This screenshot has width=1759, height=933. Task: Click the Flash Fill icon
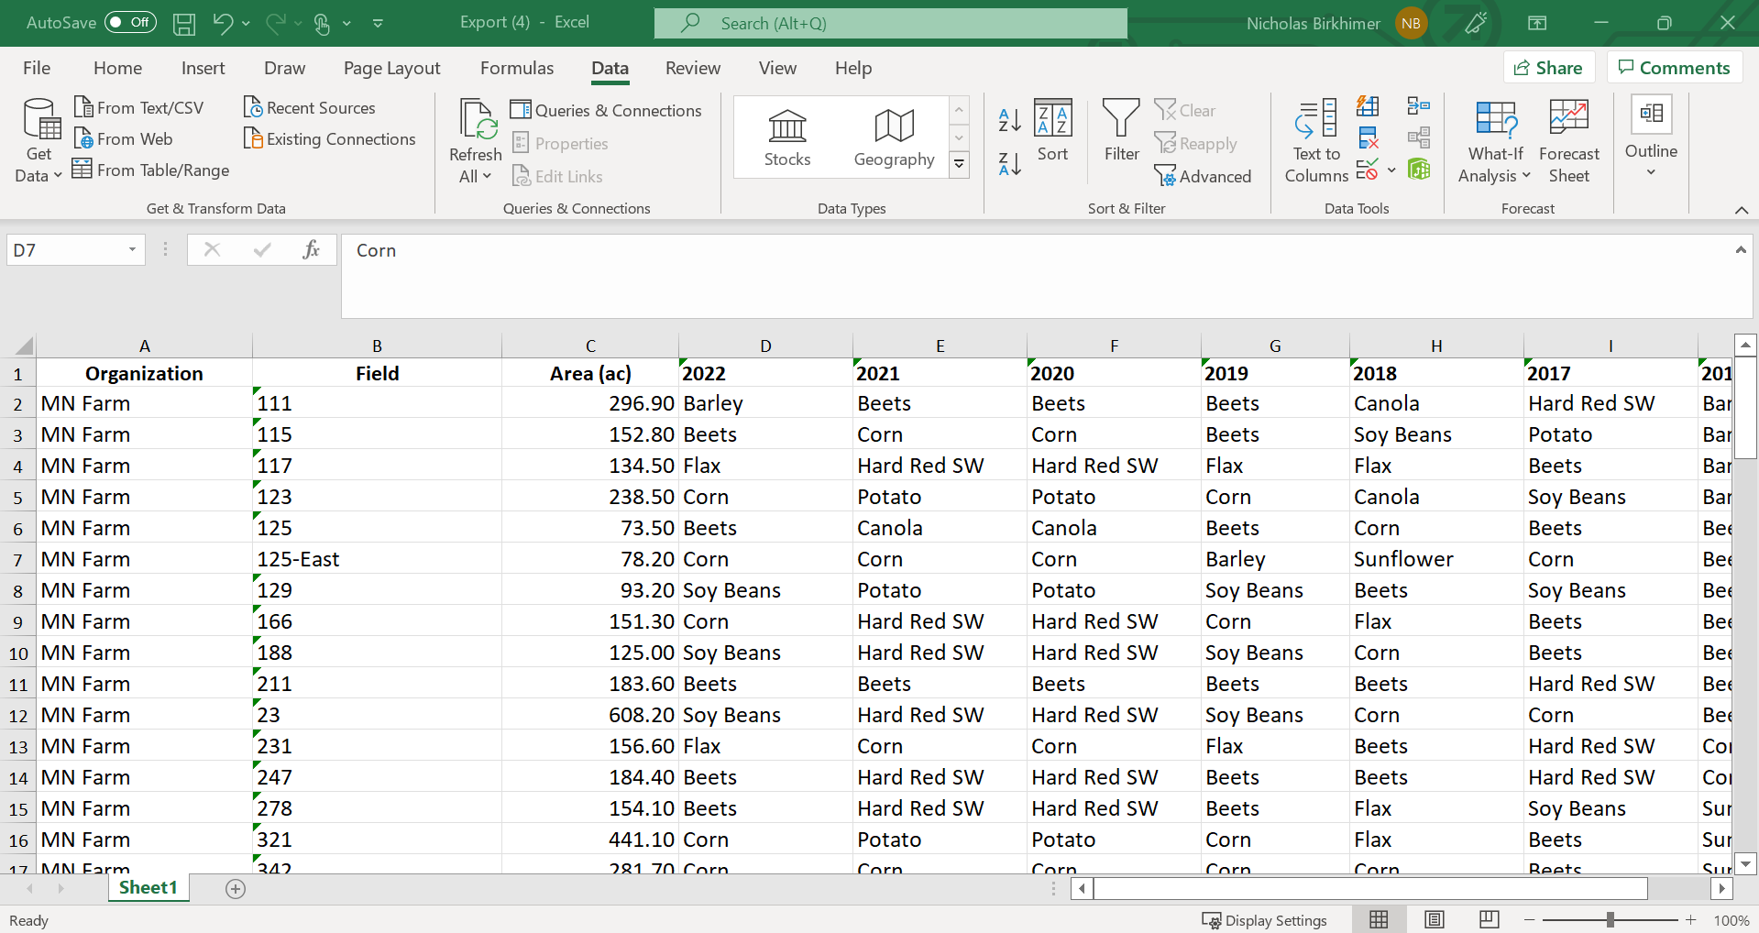1369,106
